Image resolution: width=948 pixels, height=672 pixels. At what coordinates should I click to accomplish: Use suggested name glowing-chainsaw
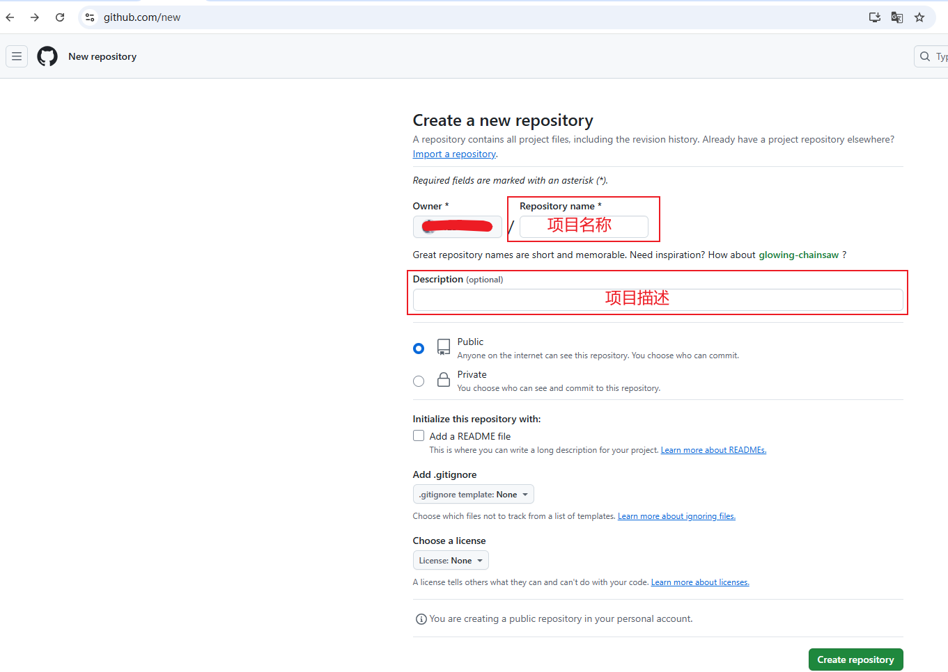798,255
